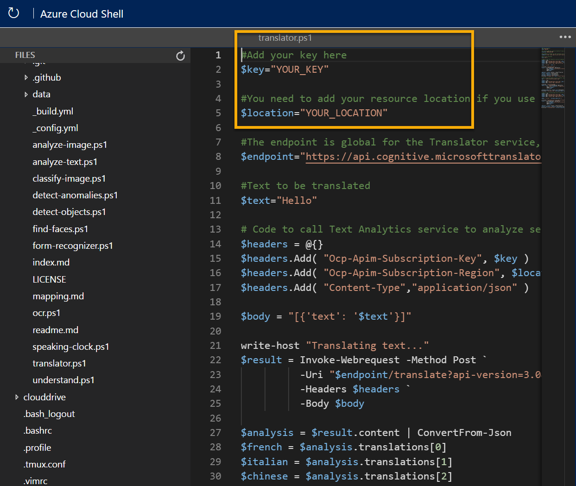
Task: Click the code minimap overview
Action: [x=553, y=78]
